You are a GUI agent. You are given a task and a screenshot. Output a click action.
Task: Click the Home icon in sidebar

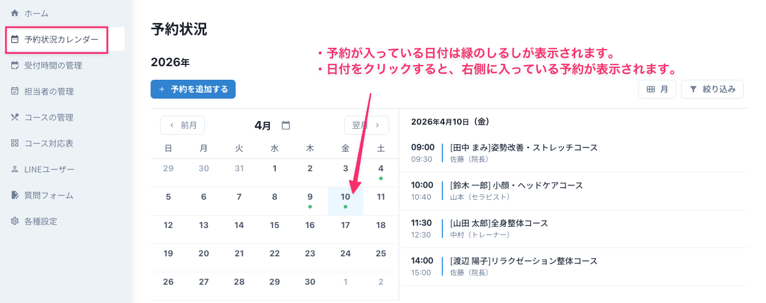[x=15, y=13]
